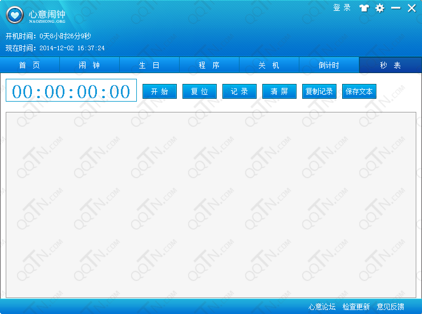Switch to the 关机 shutdown tab
Viewport: 422px width, 314px height.
tap(269, 65)
